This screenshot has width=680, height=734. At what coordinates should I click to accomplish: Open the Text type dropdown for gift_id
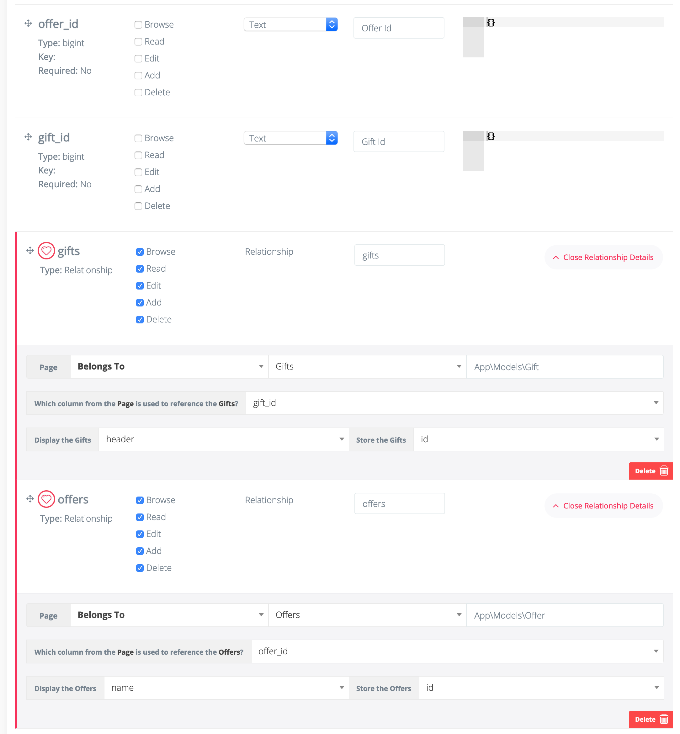[291, 138]
